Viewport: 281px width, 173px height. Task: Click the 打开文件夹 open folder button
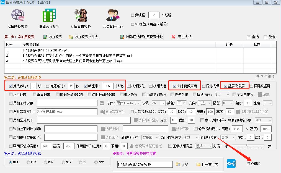click(207, 164)
